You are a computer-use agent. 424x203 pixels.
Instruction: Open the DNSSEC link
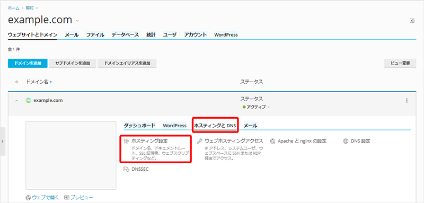tap(140, 170)
